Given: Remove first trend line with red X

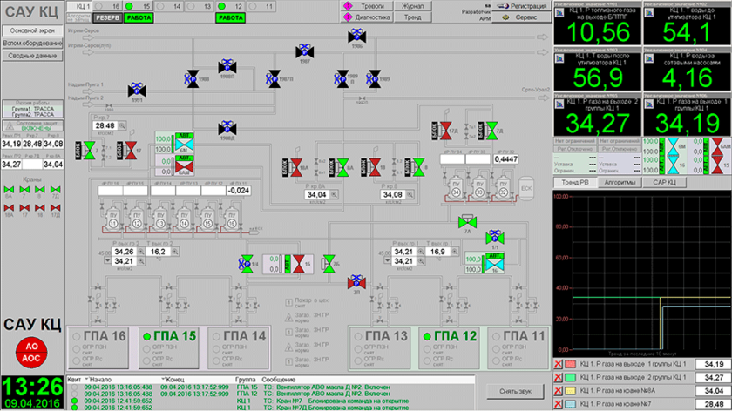Looking at the screenshot, I should click(x=559, y=363).
